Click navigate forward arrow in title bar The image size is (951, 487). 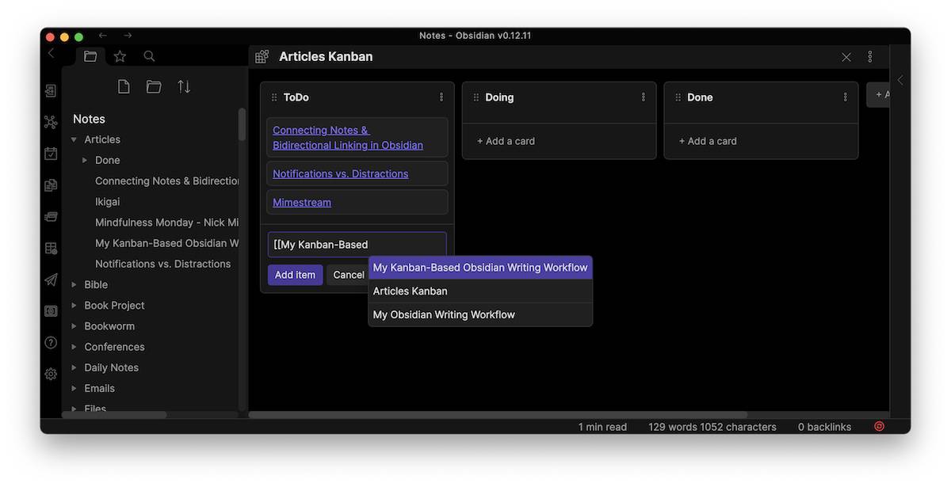(128, 36)
